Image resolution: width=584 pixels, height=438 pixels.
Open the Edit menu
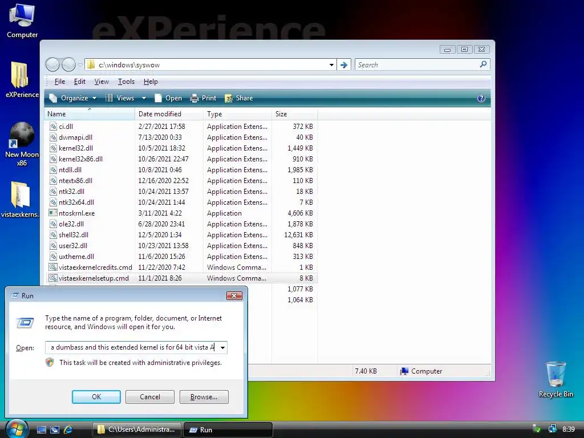coord(80,82)
